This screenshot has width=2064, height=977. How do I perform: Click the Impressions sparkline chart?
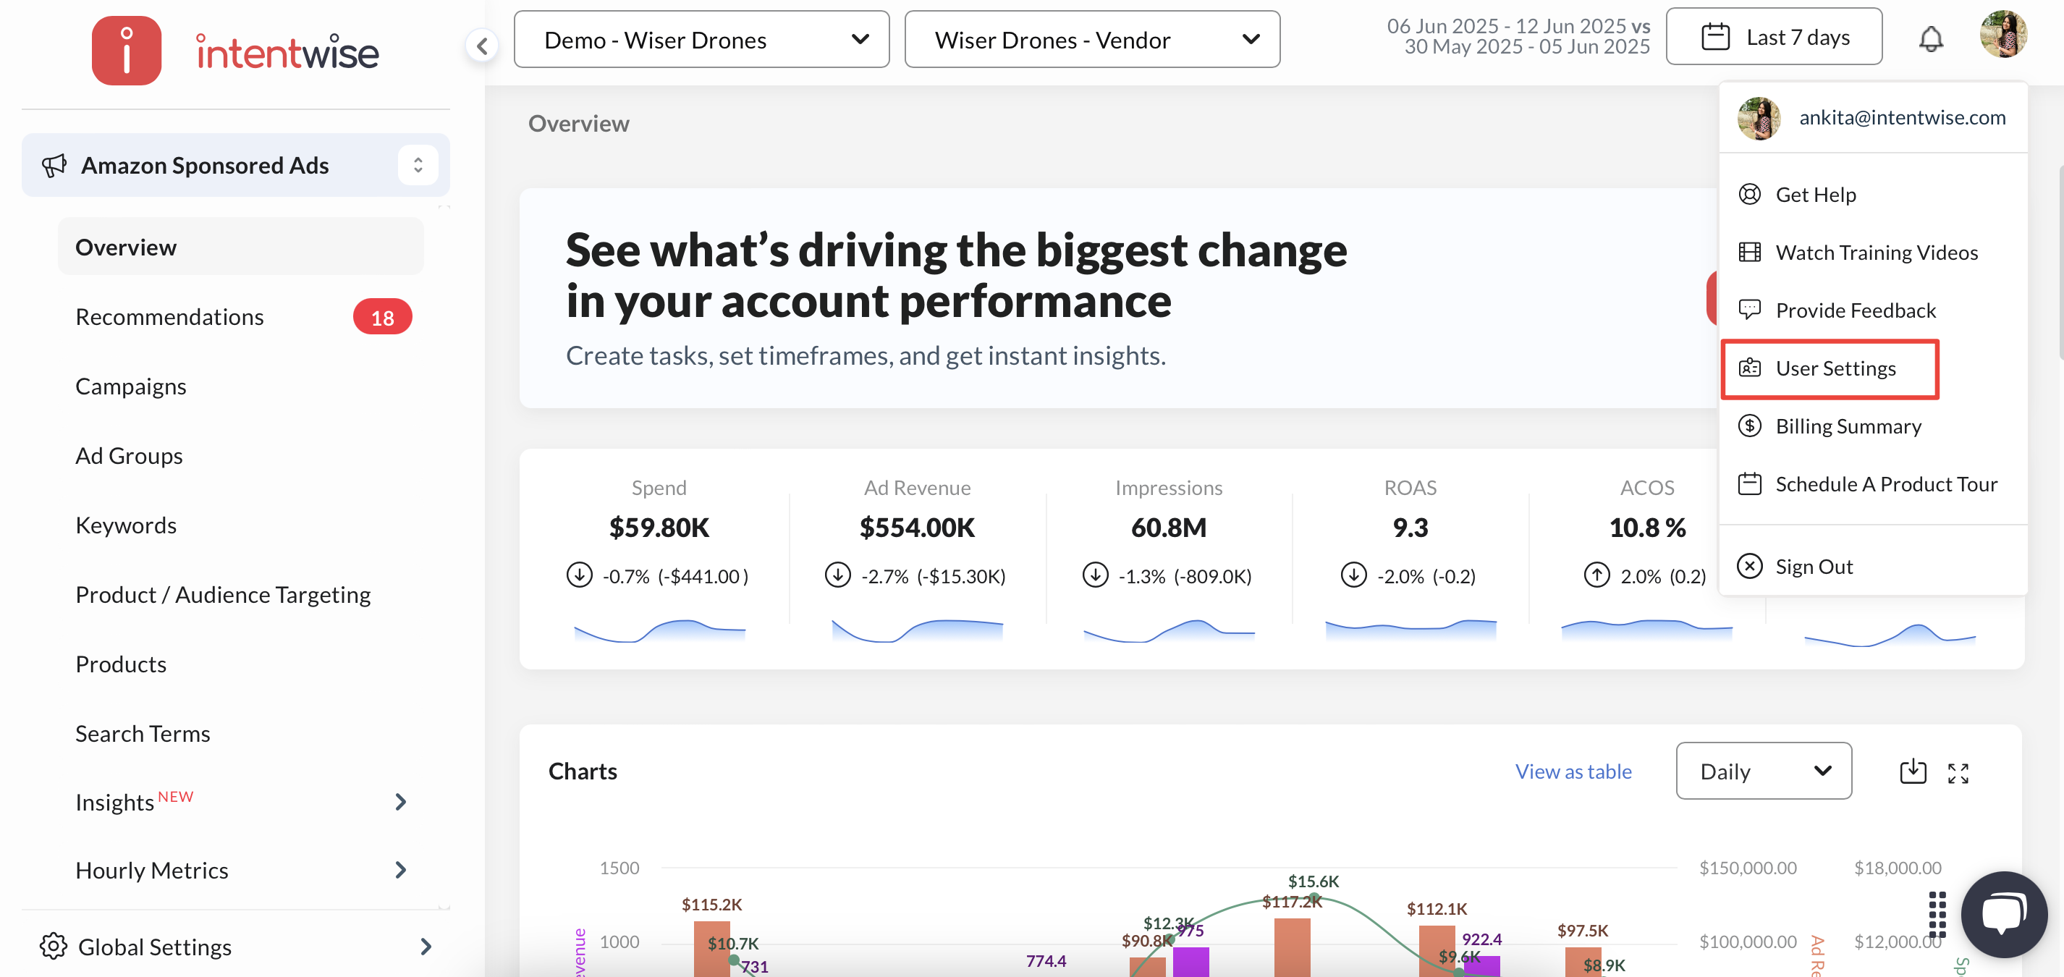(1169, 630)
